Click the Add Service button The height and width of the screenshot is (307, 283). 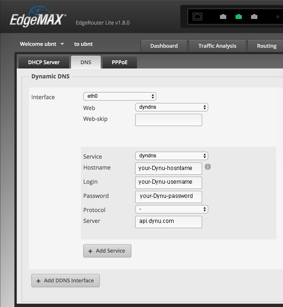coord(107,251)
